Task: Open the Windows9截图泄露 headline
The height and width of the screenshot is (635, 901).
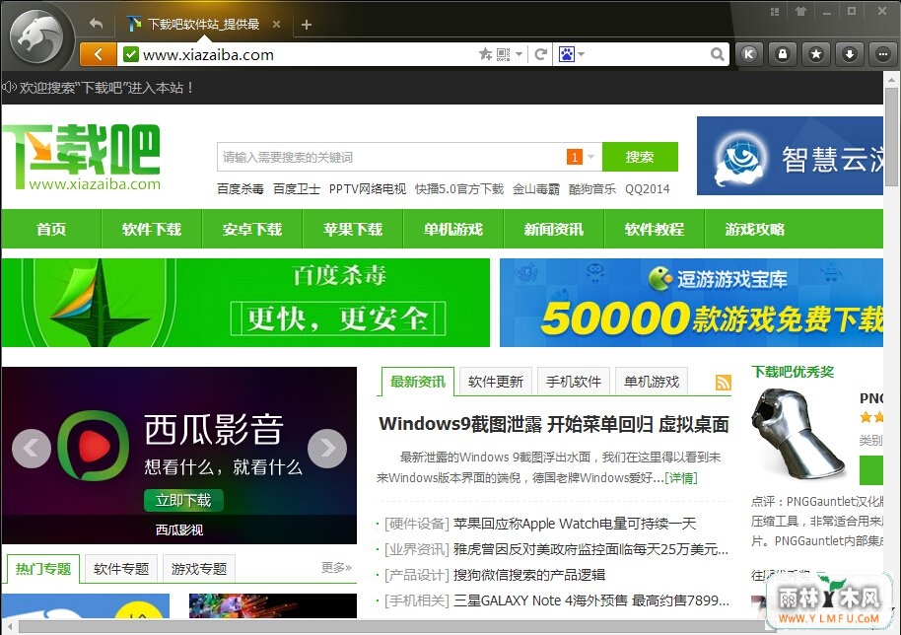Action: [x=554, y=424]
